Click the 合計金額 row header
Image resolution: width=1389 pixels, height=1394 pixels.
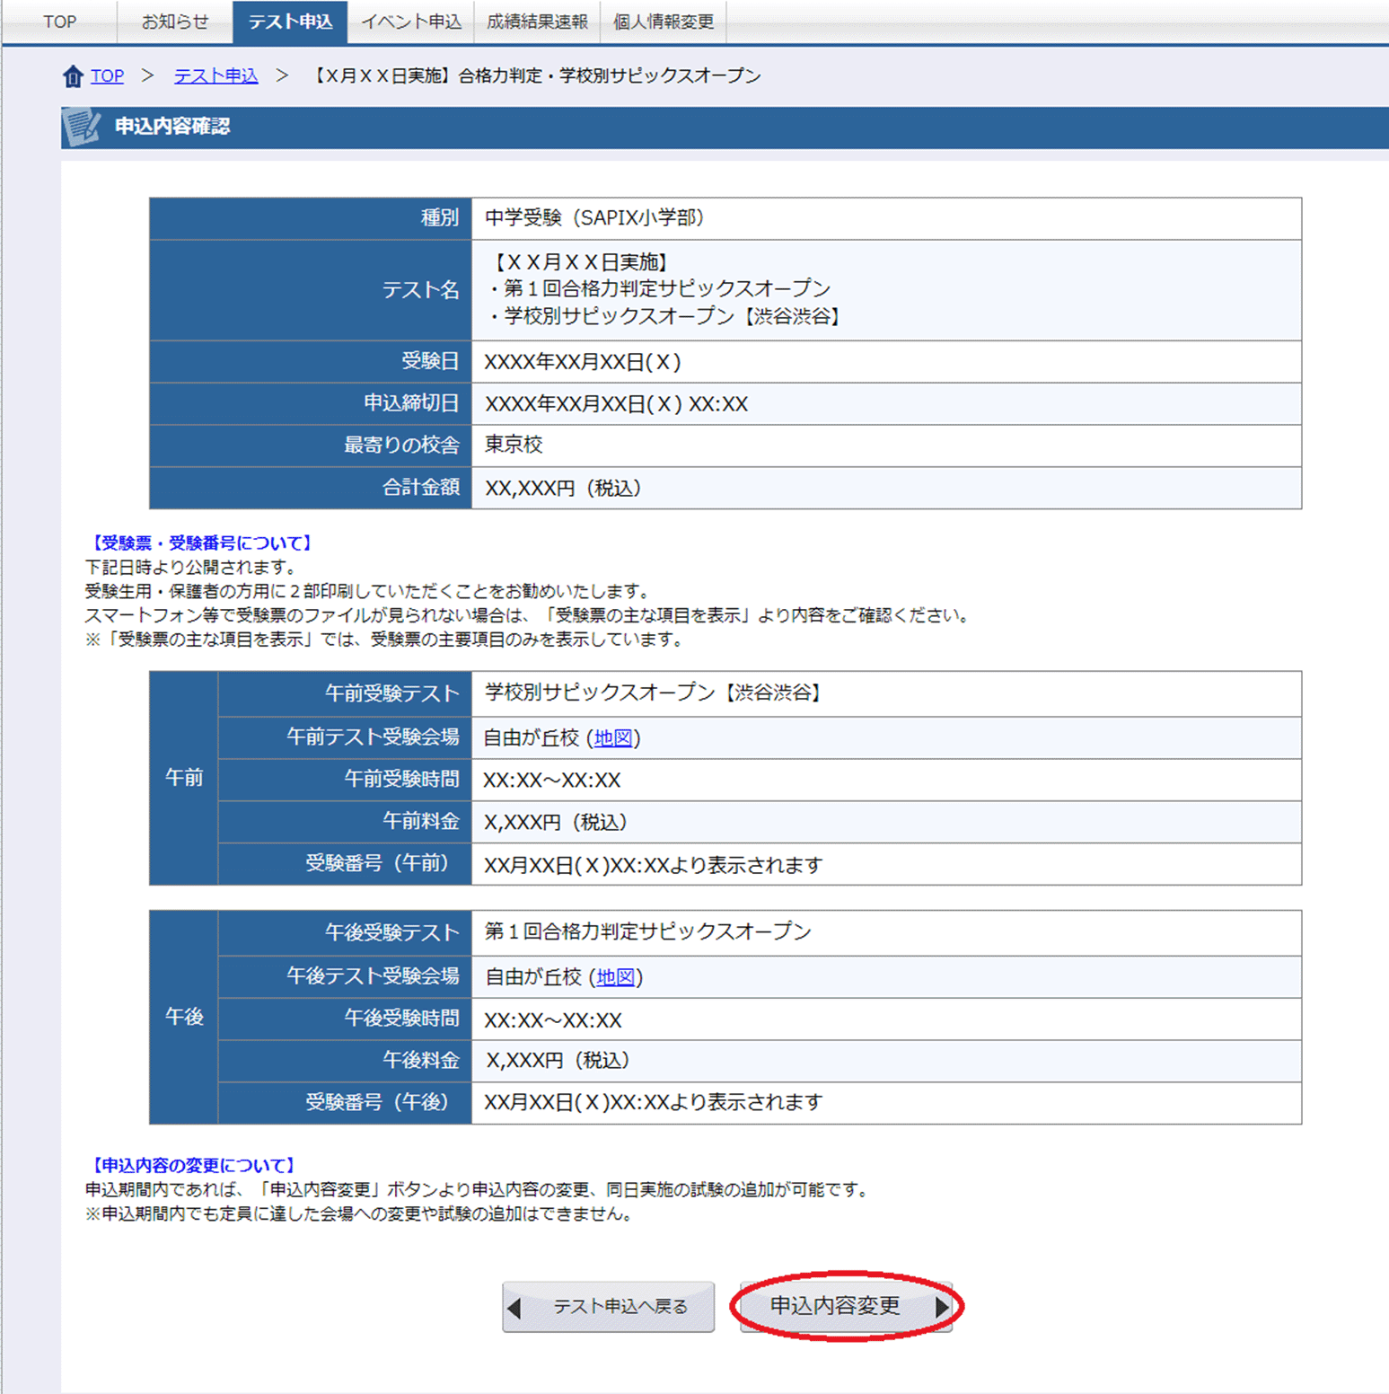tap(311, 488)
